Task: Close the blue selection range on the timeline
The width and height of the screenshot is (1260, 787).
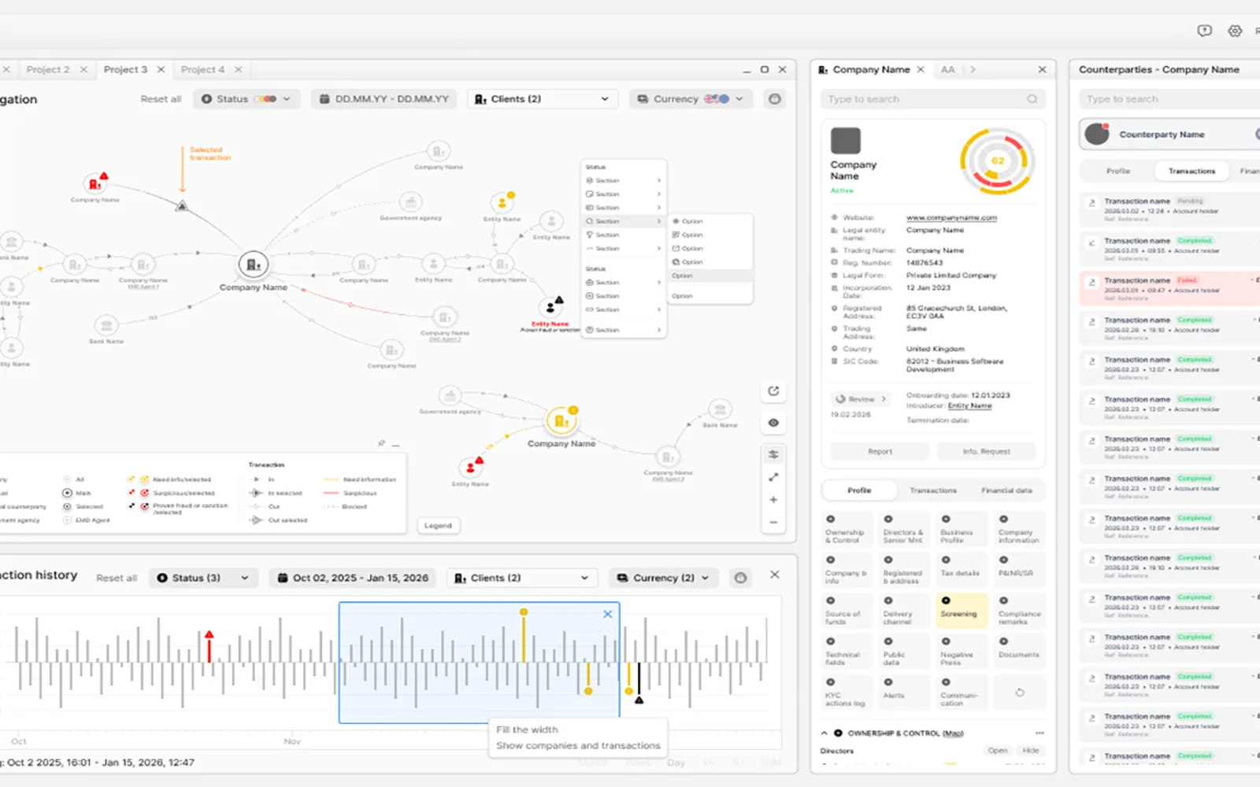Action: [x=607, y=614]
